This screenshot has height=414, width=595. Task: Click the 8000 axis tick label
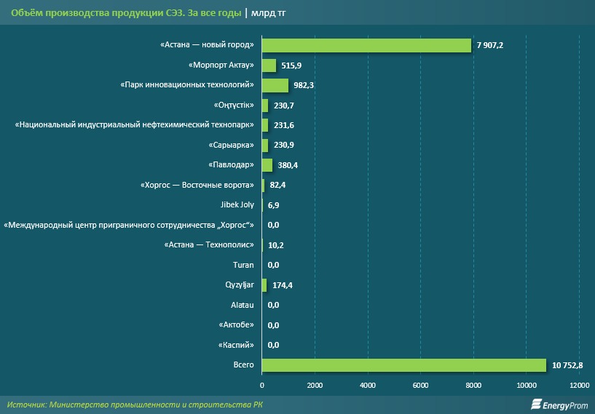pyautogui.click(x=473, y=384)
